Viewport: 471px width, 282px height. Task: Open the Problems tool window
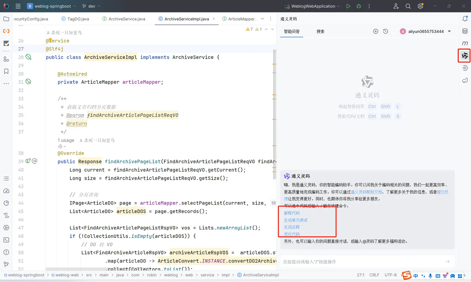click(x=6, y=252)
